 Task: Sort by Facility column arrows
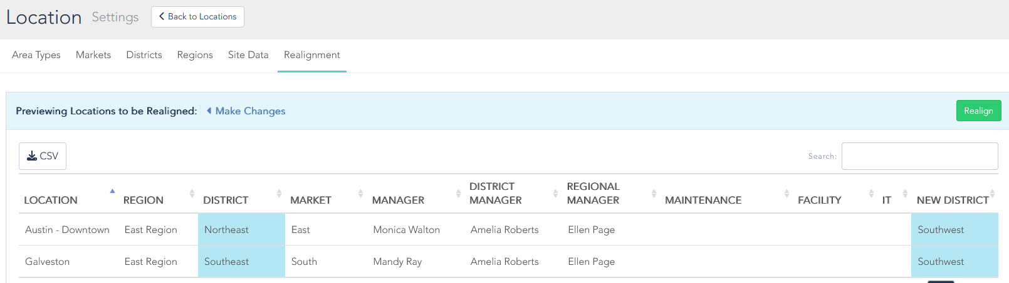pos(871,194)
